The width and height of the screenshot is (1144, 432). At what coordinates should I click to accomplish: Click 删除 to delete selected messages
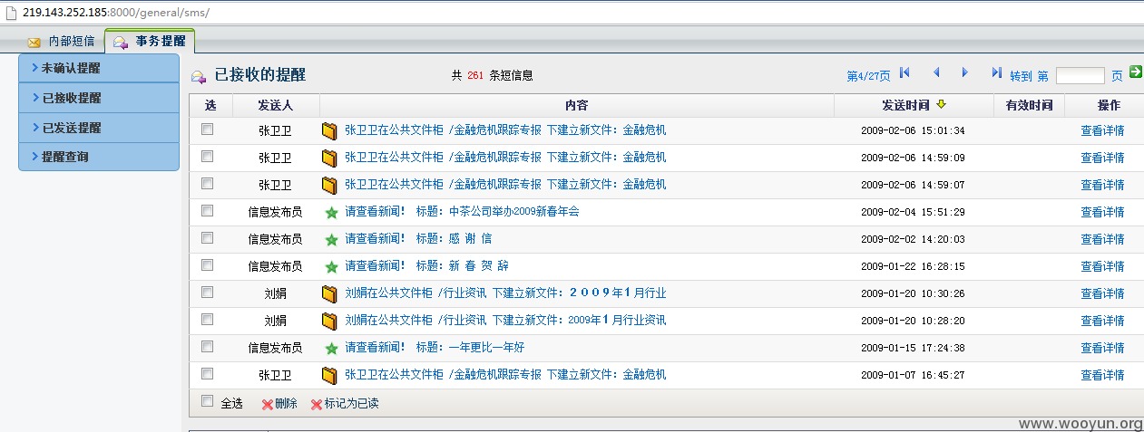point(286,404)
